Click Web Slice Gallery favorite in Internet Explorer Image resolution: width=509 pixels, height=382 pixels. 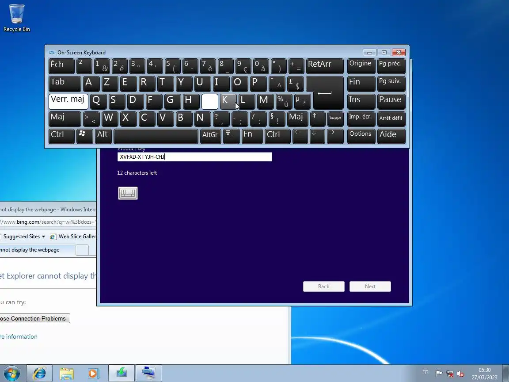tap(73, 237)
